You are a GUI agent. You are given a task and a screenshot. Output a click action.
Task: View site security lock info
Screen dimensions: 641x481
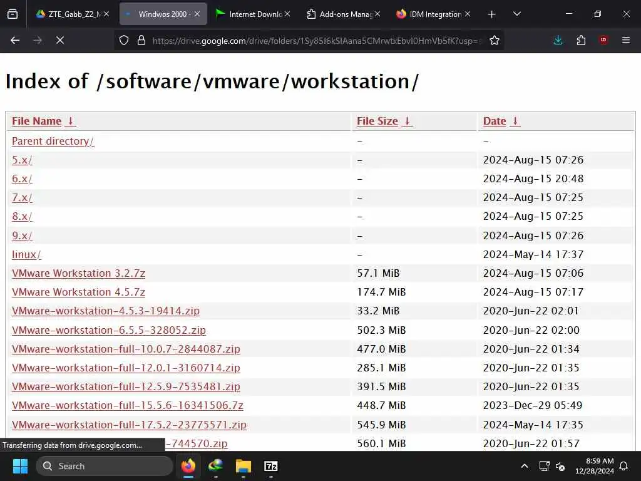click(141, 40)
